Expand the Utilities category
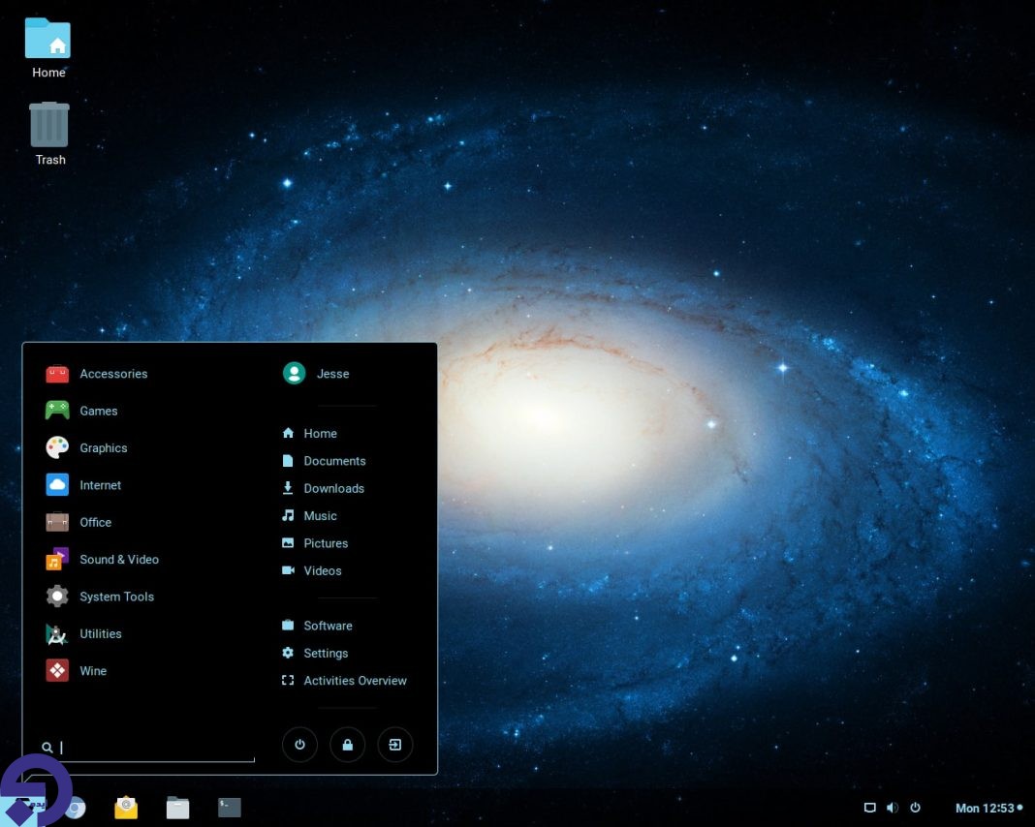Image resolution: width=1035 pixels, height=827 pixels. [x=100, y=634]
